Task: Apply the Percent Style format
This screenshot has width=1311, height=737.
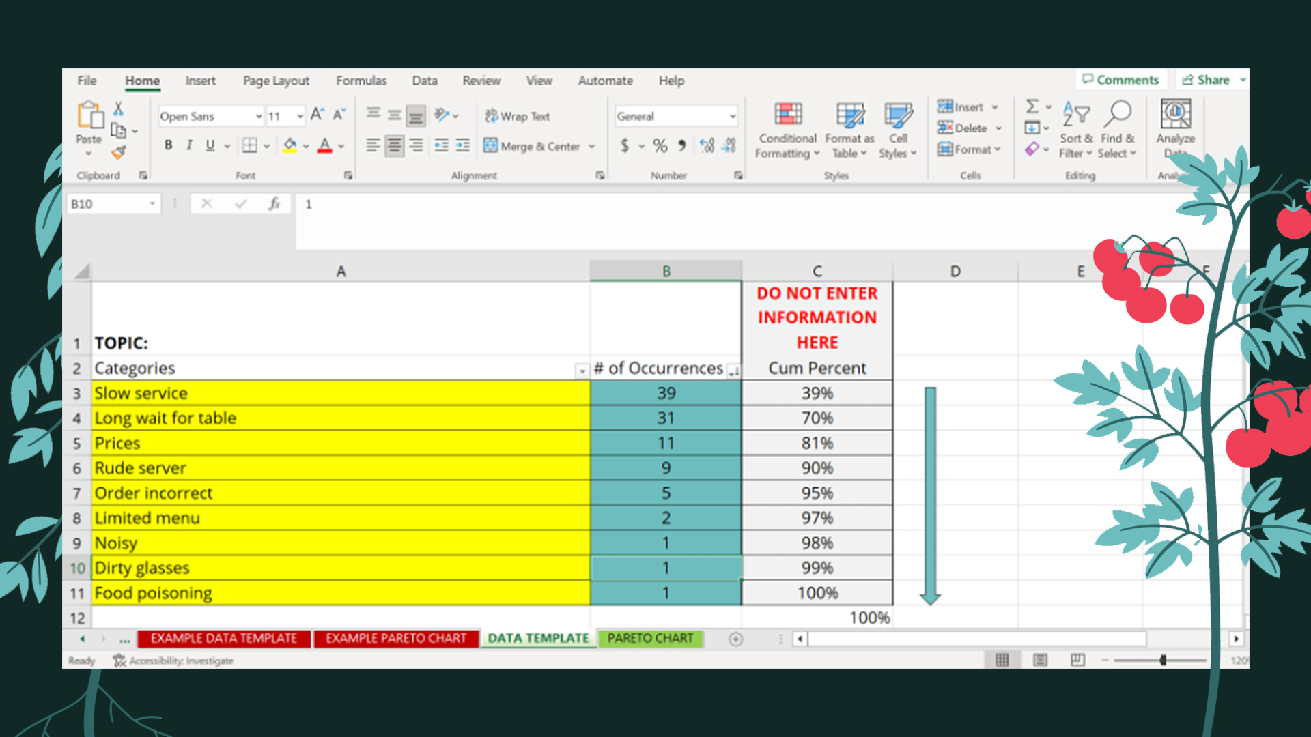Action: tap(660, 145)
